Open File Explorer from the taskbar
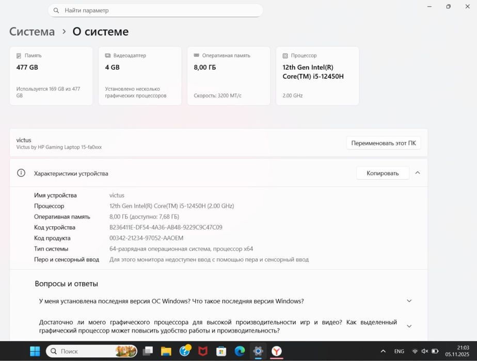 166,351
